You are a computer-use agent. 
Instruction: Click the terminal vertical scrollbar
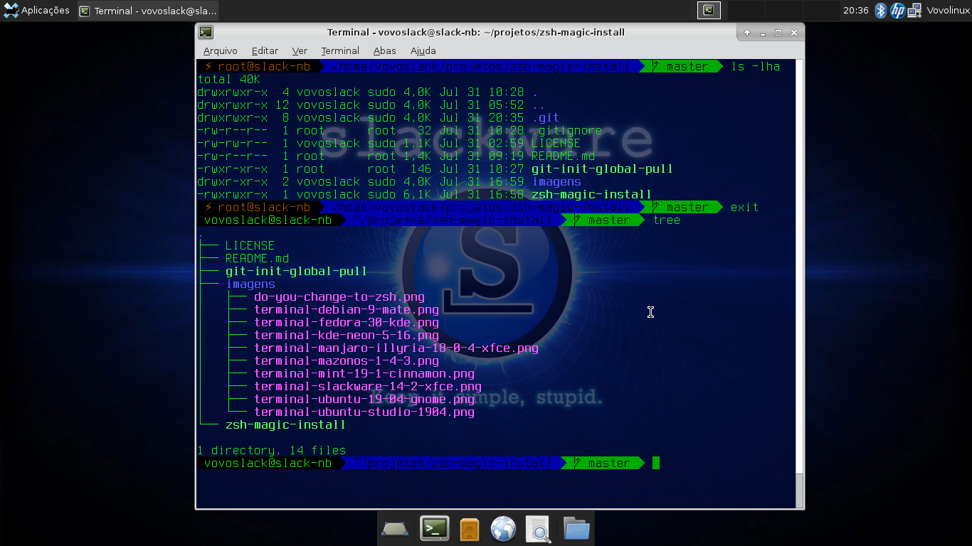[x=800, y=284]
